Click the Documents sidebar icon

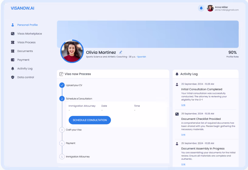click(13, 51)
